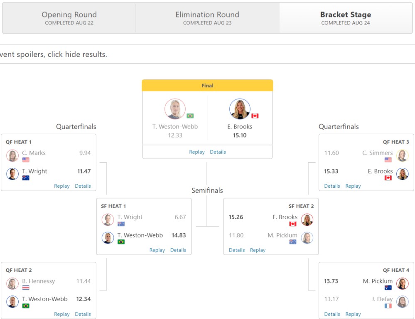Open Details link in QF Heat 4
This screenshot has height=319, width=415.
tap(332, 314)
